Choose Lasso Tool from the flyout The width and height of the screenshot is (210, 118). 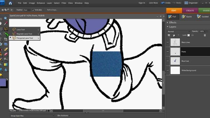tap(25, 29)
